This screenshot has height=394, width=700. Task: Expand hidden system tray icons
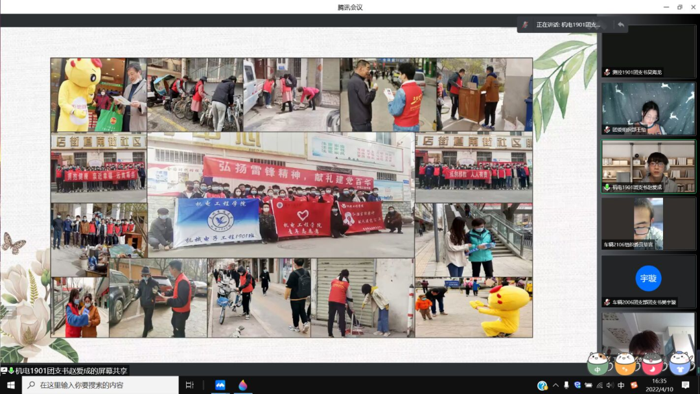555,386
